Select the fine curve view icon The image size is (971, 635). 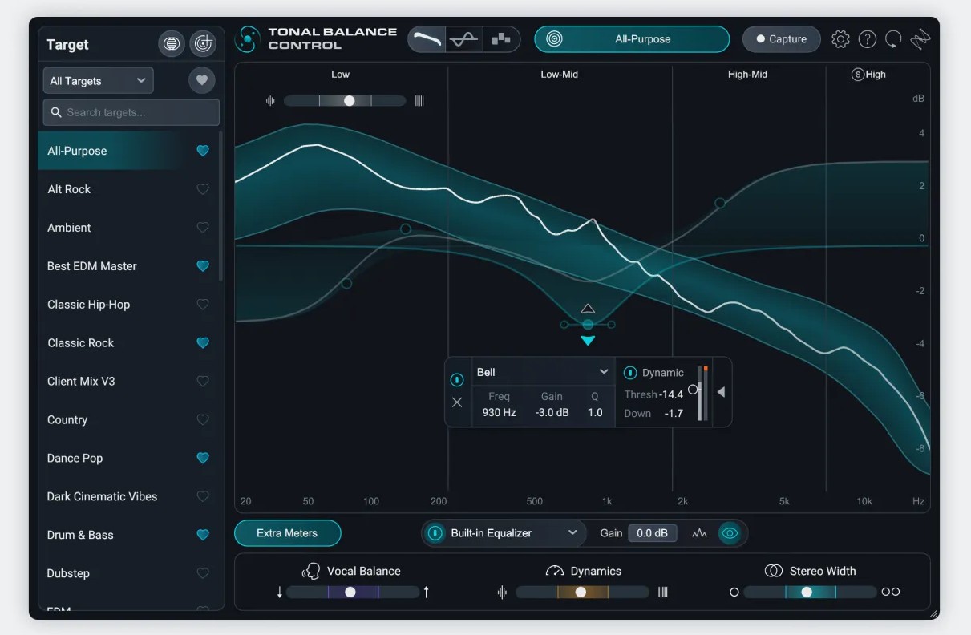click(x=464, y=39)
